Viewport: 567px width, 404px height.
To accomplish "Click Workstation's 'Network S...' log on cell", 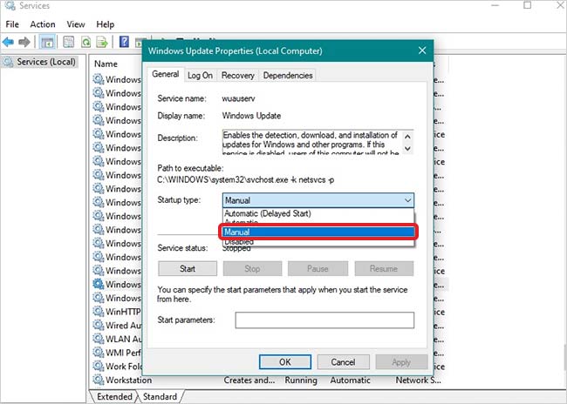I will point(419,380).
